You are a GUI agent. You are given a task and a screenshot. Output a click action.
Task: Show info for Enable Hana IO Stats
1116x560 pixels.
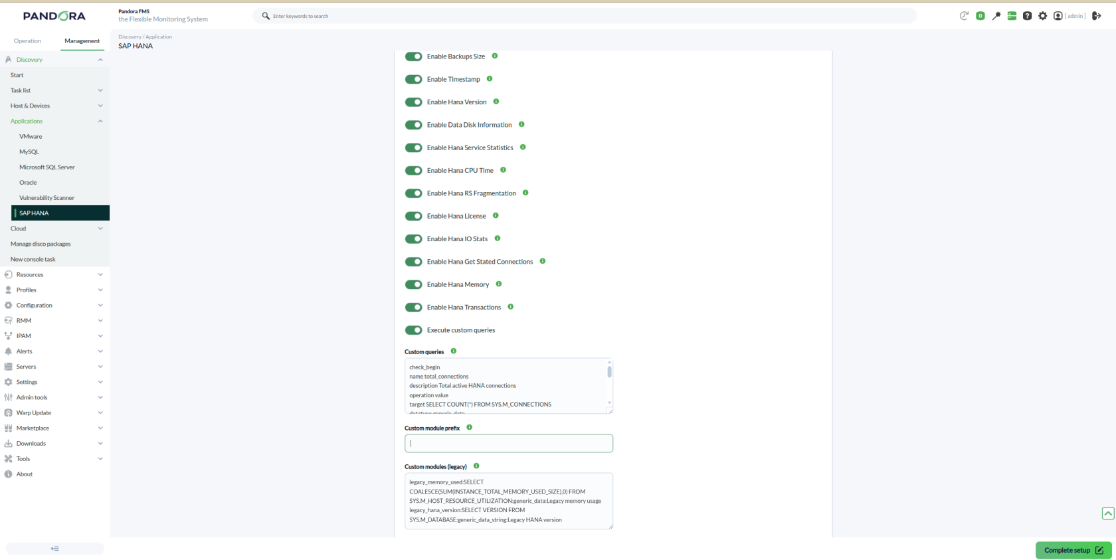[x=498, y=238]
